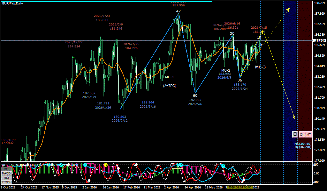The height and width of the screenshot is (191, 327).
Task: Open the list menu icon beside Cht
Action: click(295, 134)
